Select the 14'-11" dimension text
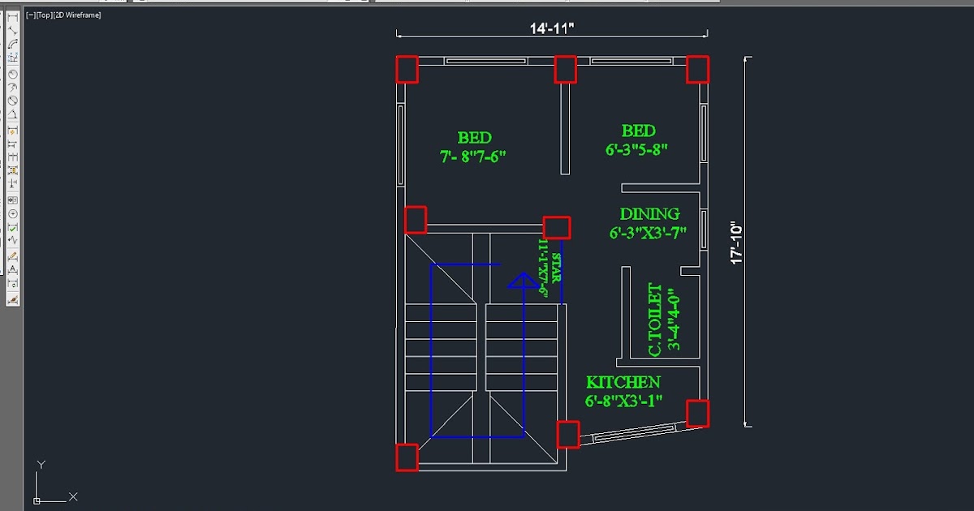 [551, 27]
